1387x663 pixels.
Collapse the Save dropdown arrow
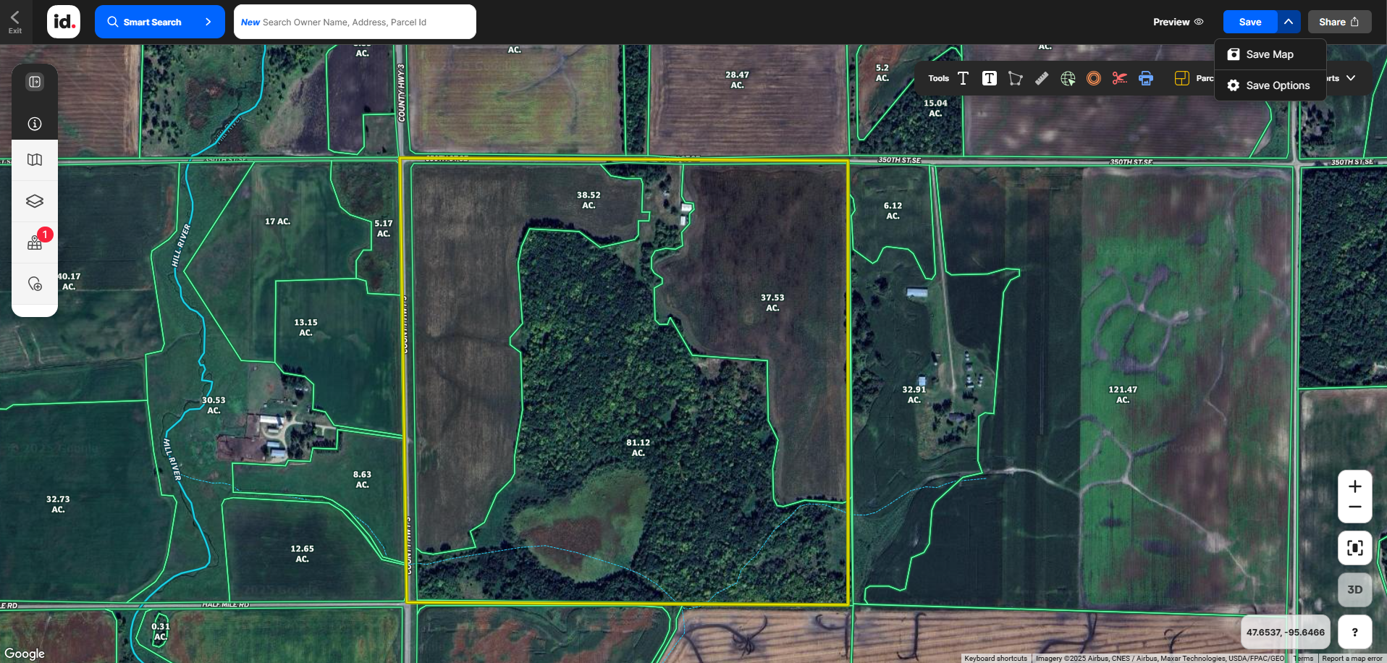pyautogui.click(x=1289, y=22)
